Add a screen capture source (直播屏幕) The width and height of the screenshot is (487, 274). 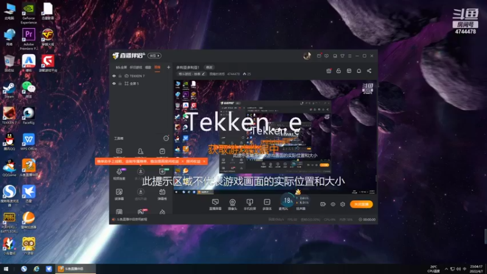coord(215,204)
